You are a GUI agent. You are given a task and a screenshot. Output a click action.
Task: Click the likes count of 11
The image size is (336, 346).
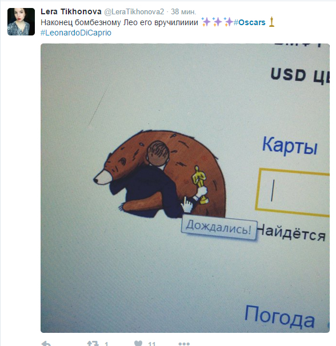[x=152, y=344]
